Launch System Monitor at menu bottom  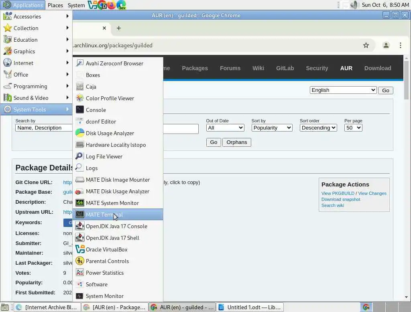[118, 296]
